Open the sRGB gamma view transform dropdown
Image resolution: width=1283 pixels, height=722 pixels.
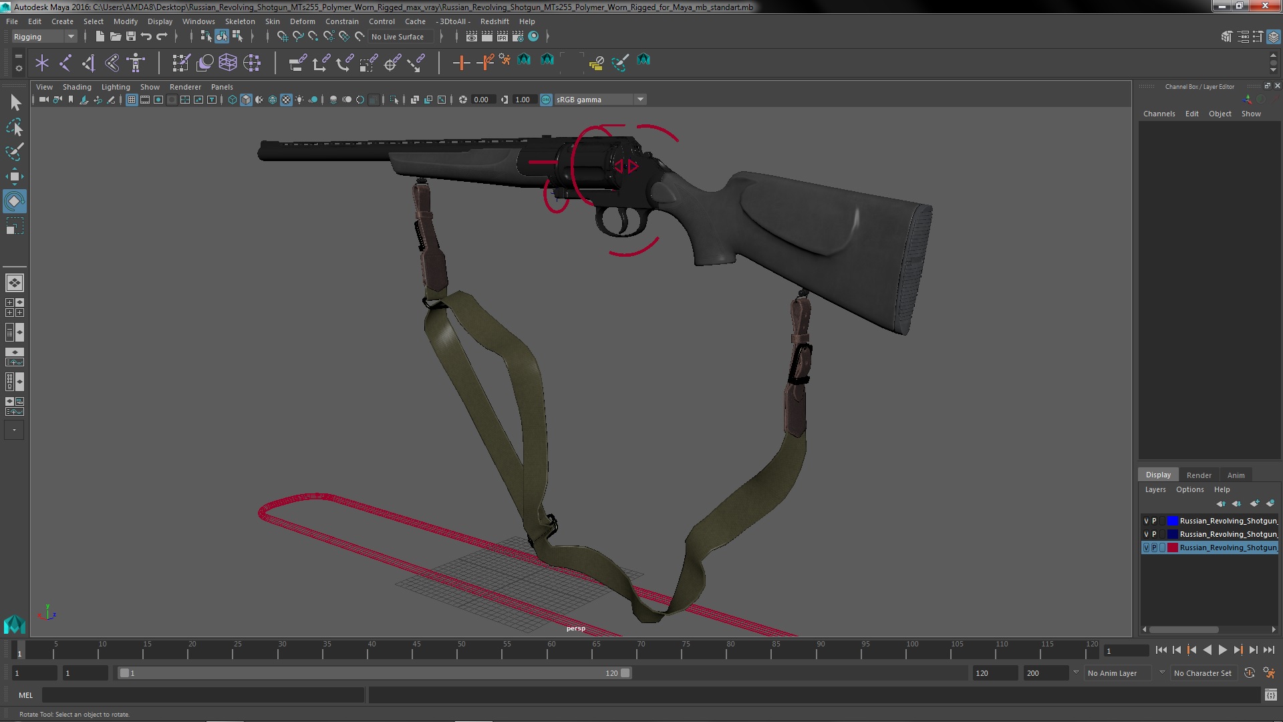pyautogui.click(x=600, y=100)
